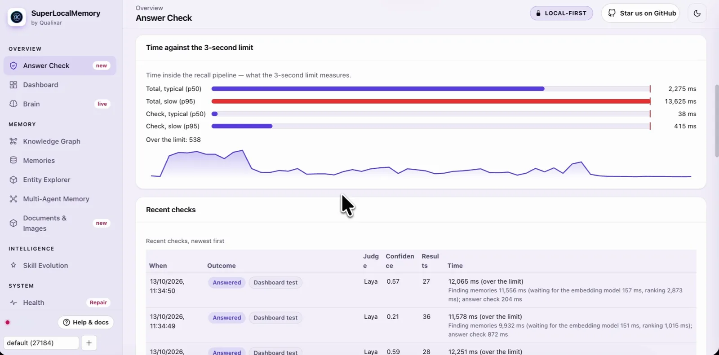This screenshot has height=355, width=719.
Task: Open the Dashboard page
Action: (60, 85)
